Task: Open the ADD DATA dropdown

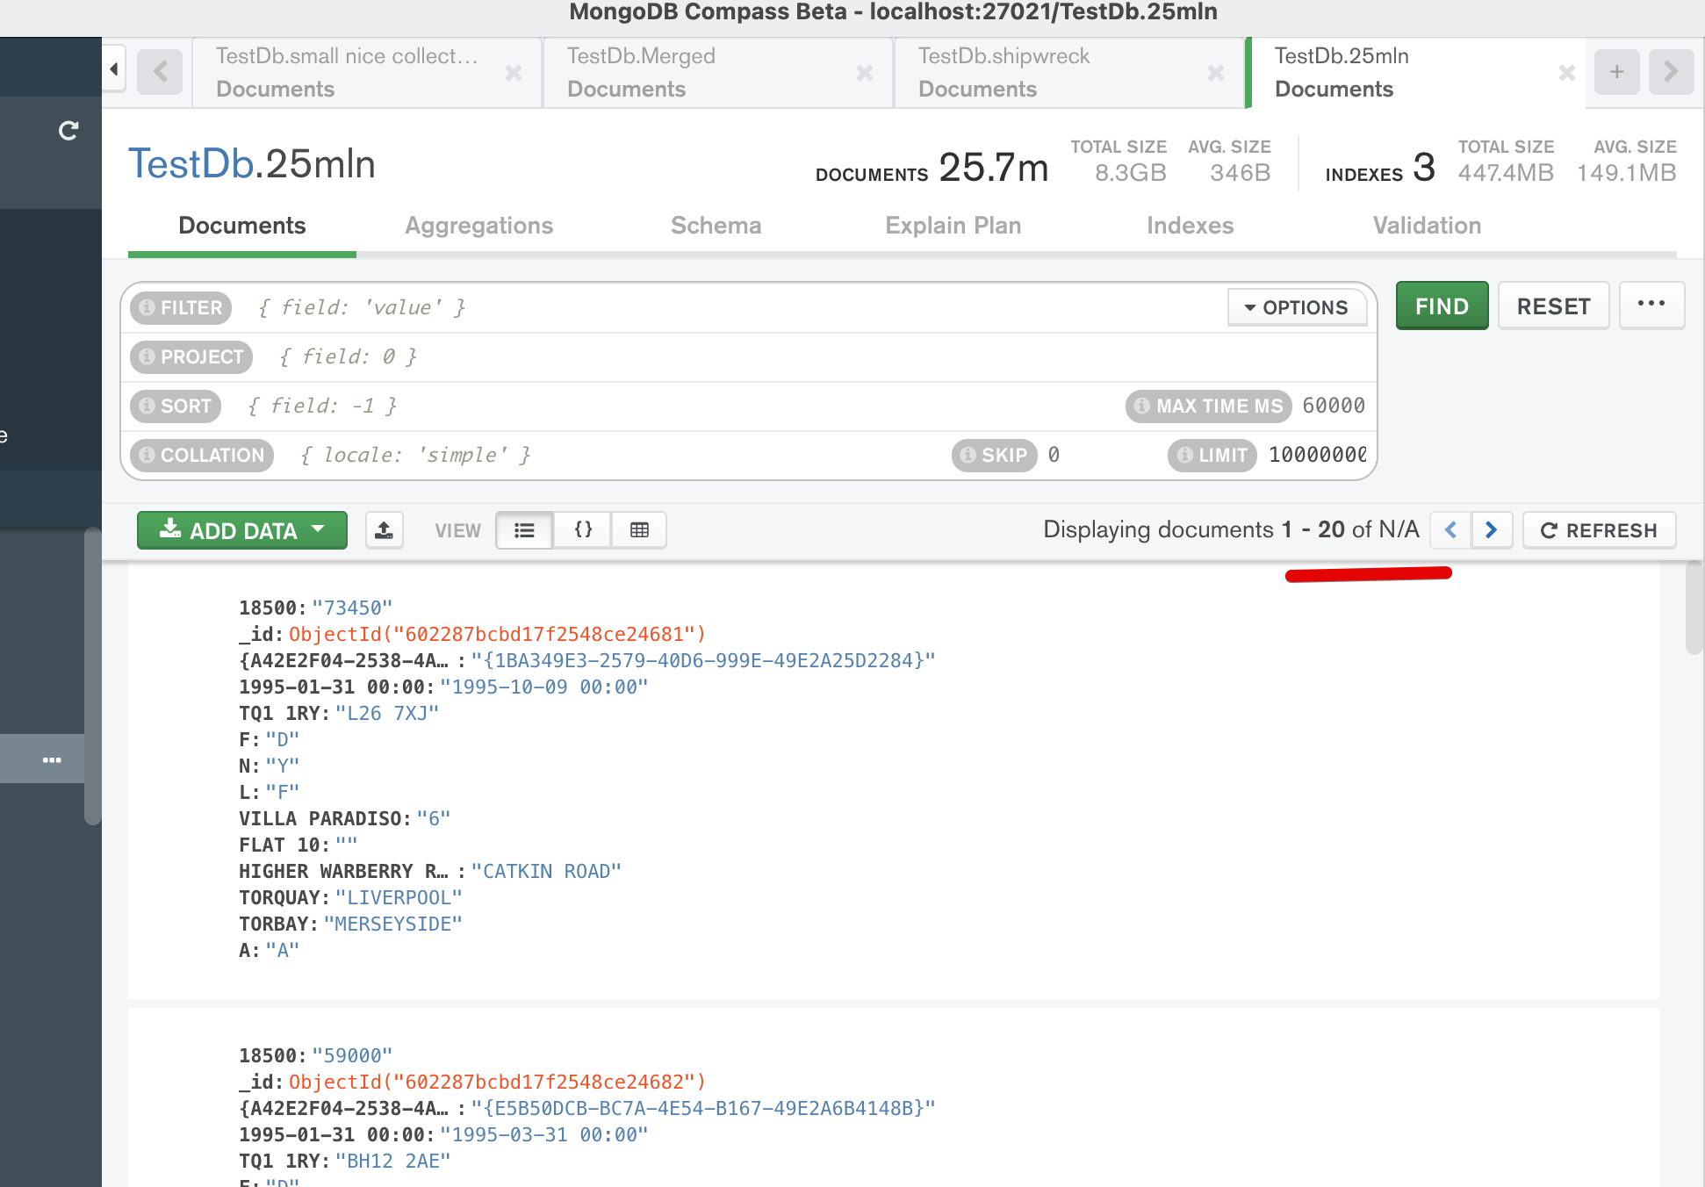Action: (242, 530)
